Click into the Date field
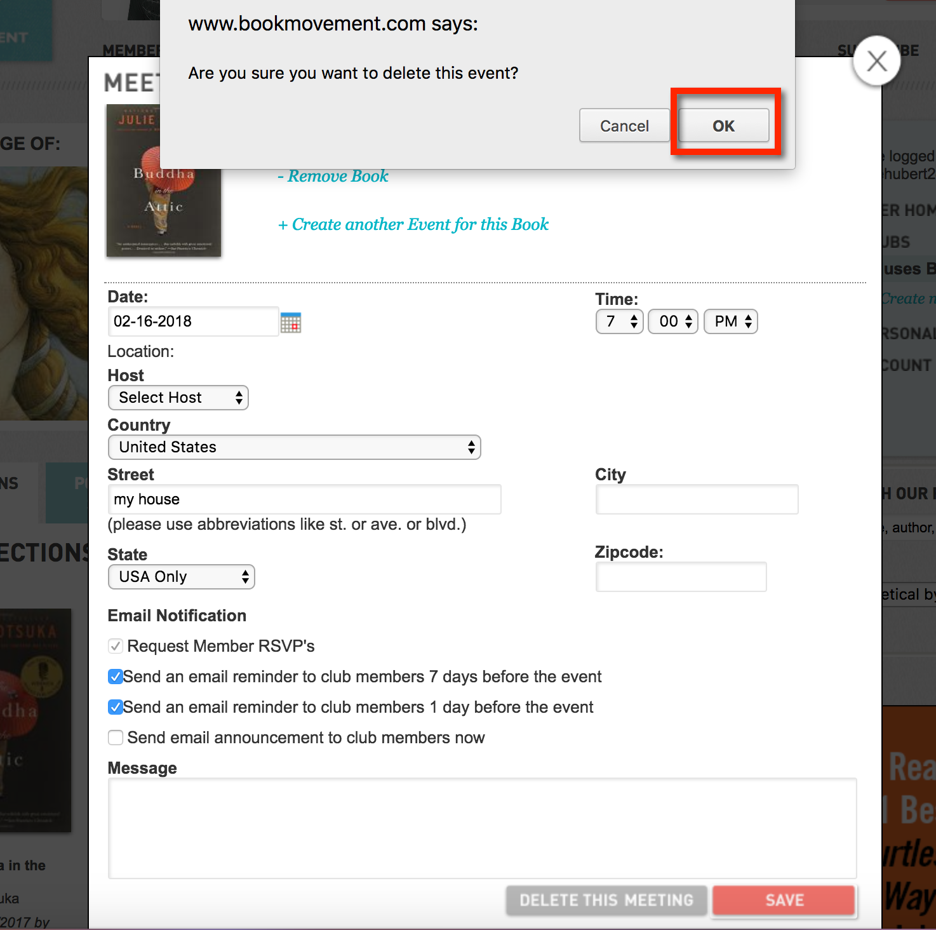 (193, 321)
